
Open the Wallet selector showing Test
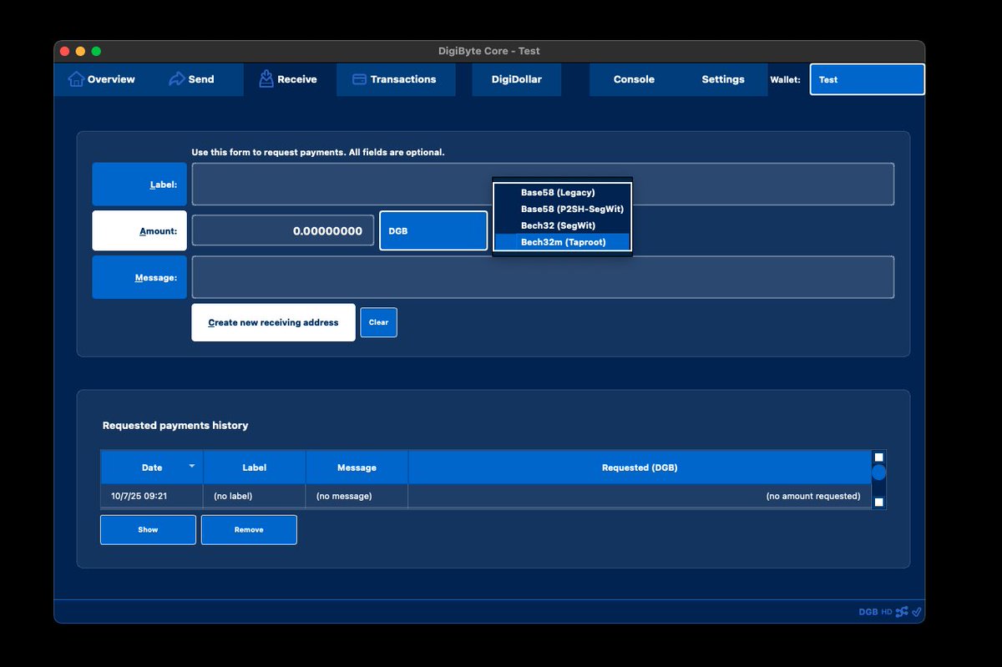coord(868,79)
